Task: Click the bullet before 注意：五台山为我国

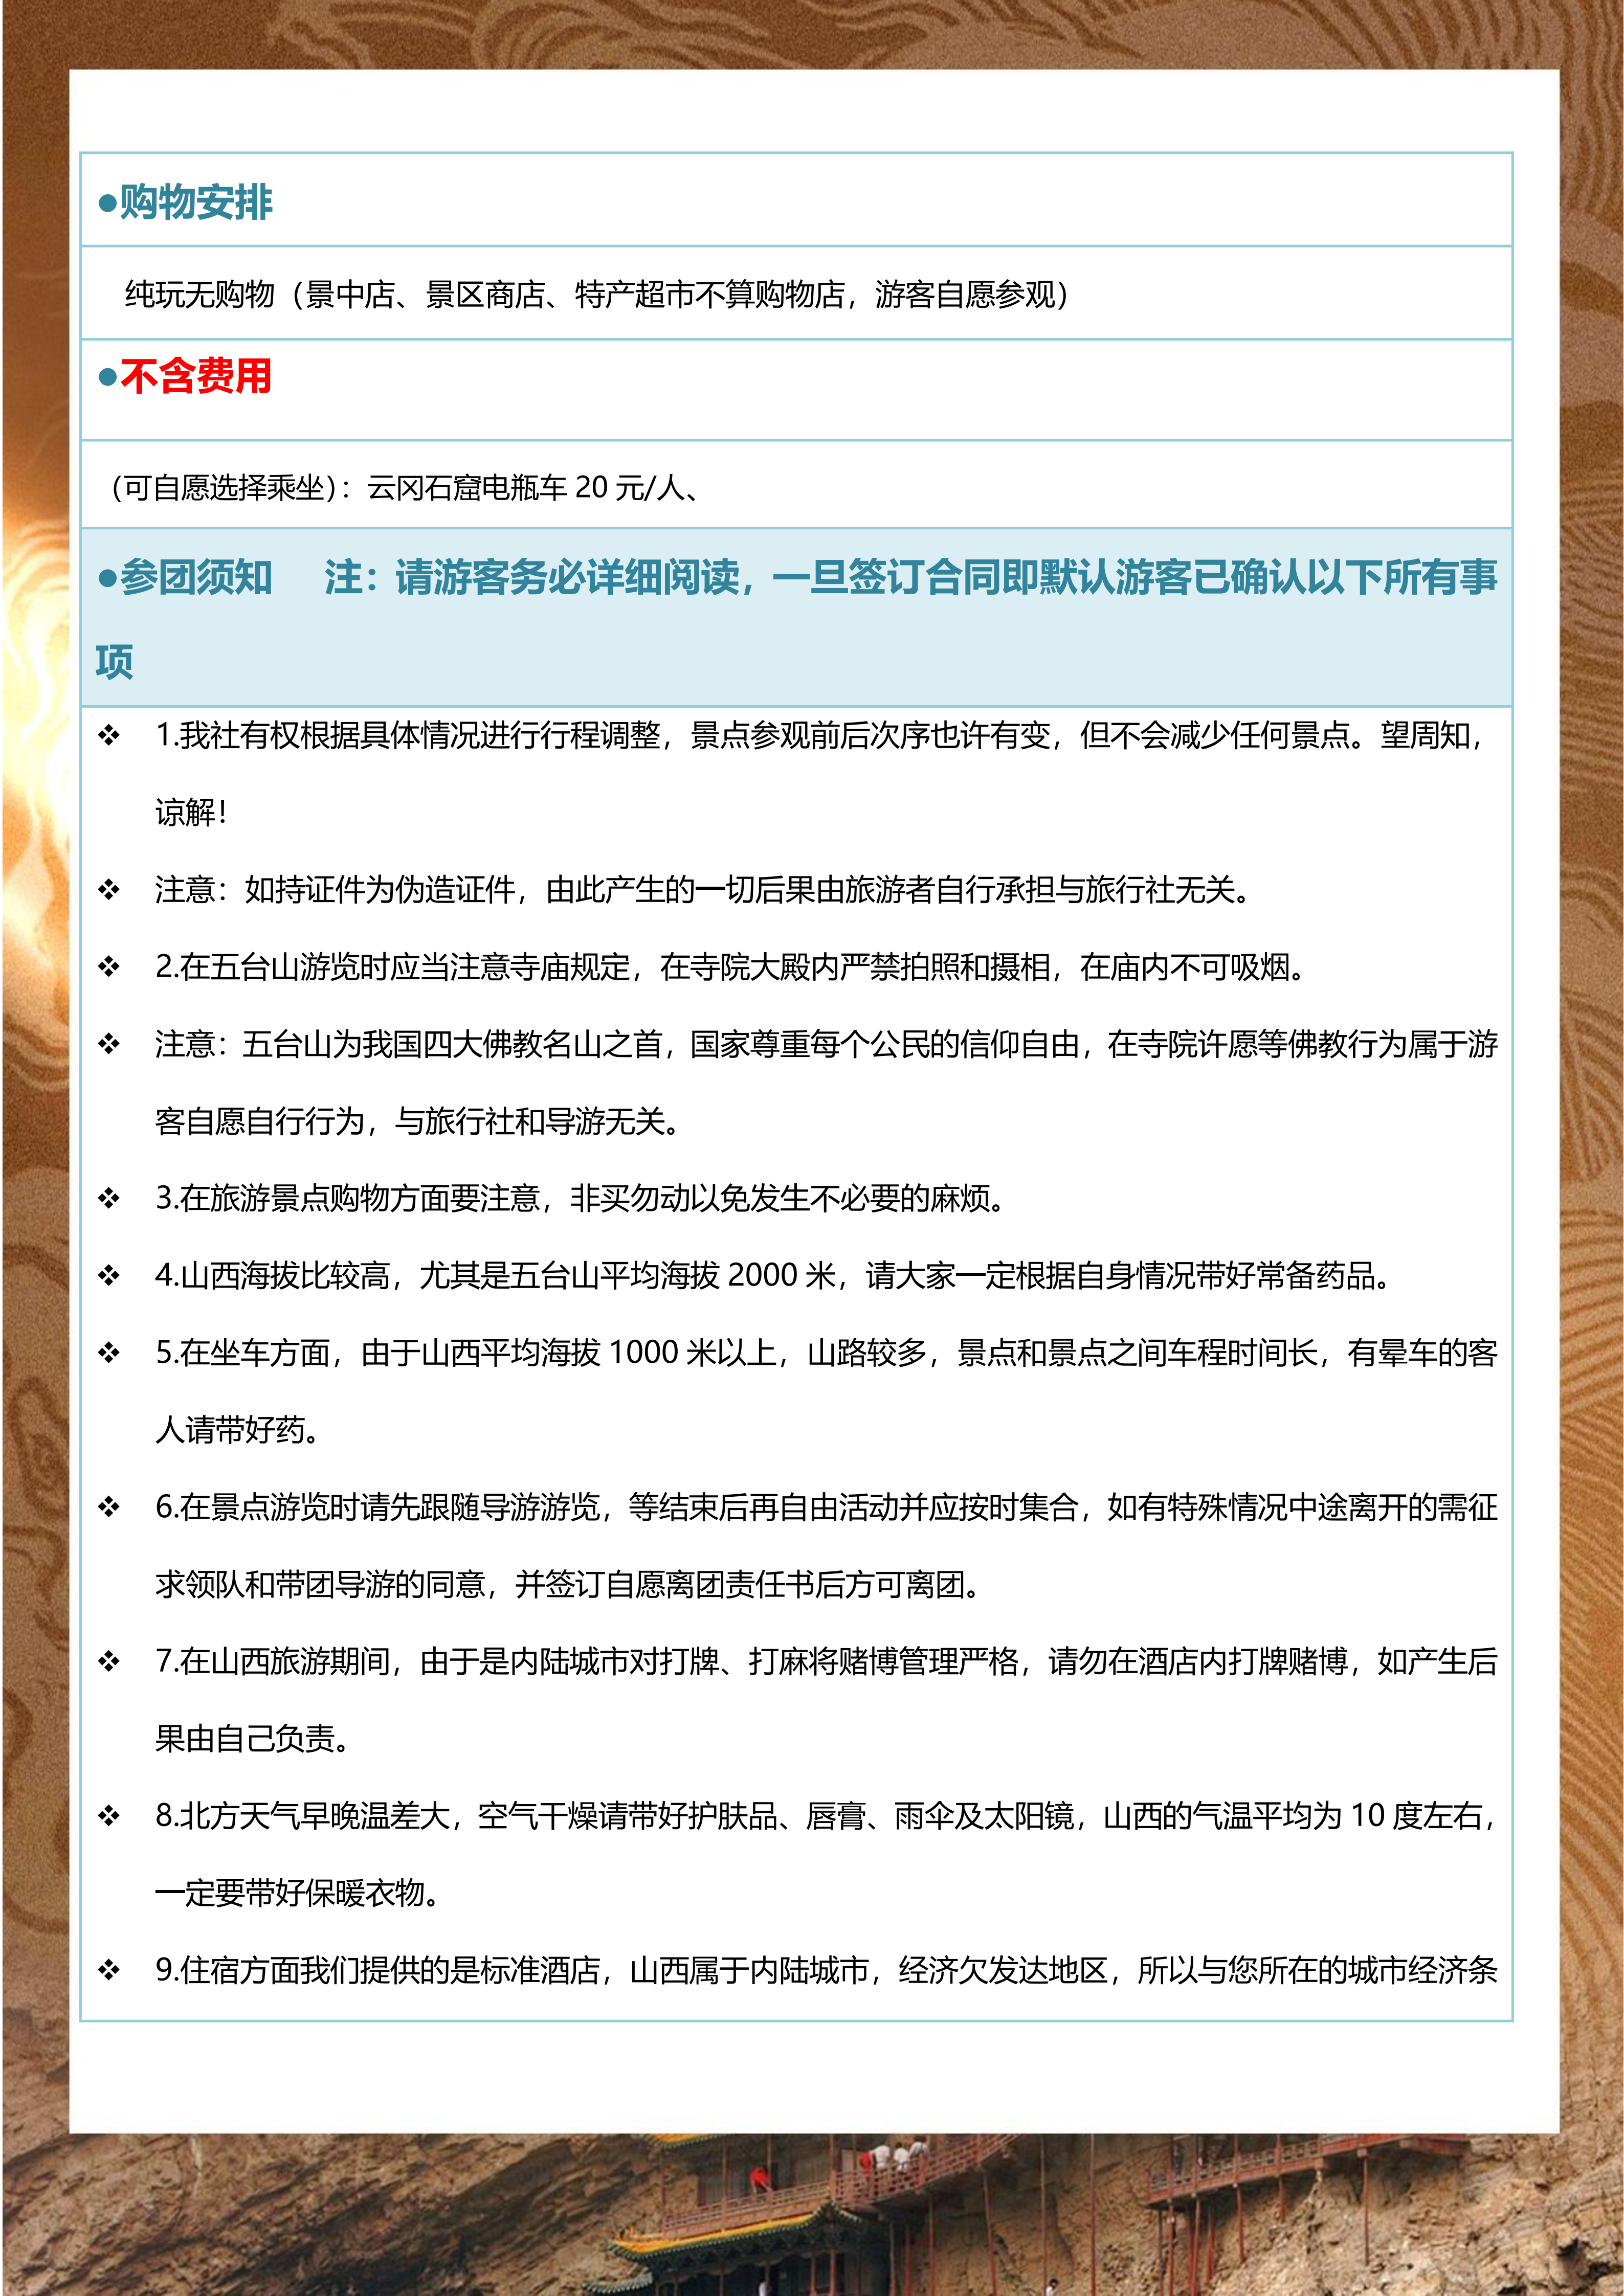Action: [x=108, y=1044]
